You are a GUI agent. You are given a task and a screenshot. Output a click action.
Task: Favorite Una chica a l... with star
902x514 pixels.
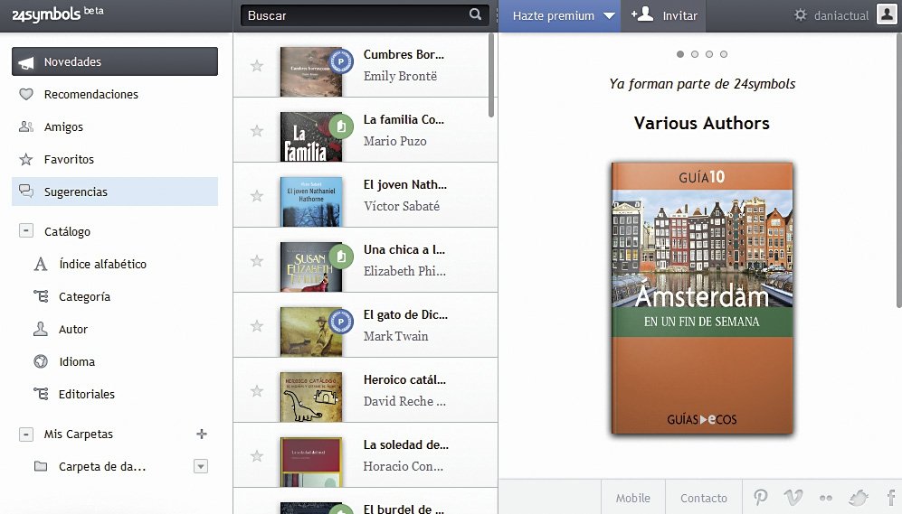pyautogui.click(x=257, y=261)
